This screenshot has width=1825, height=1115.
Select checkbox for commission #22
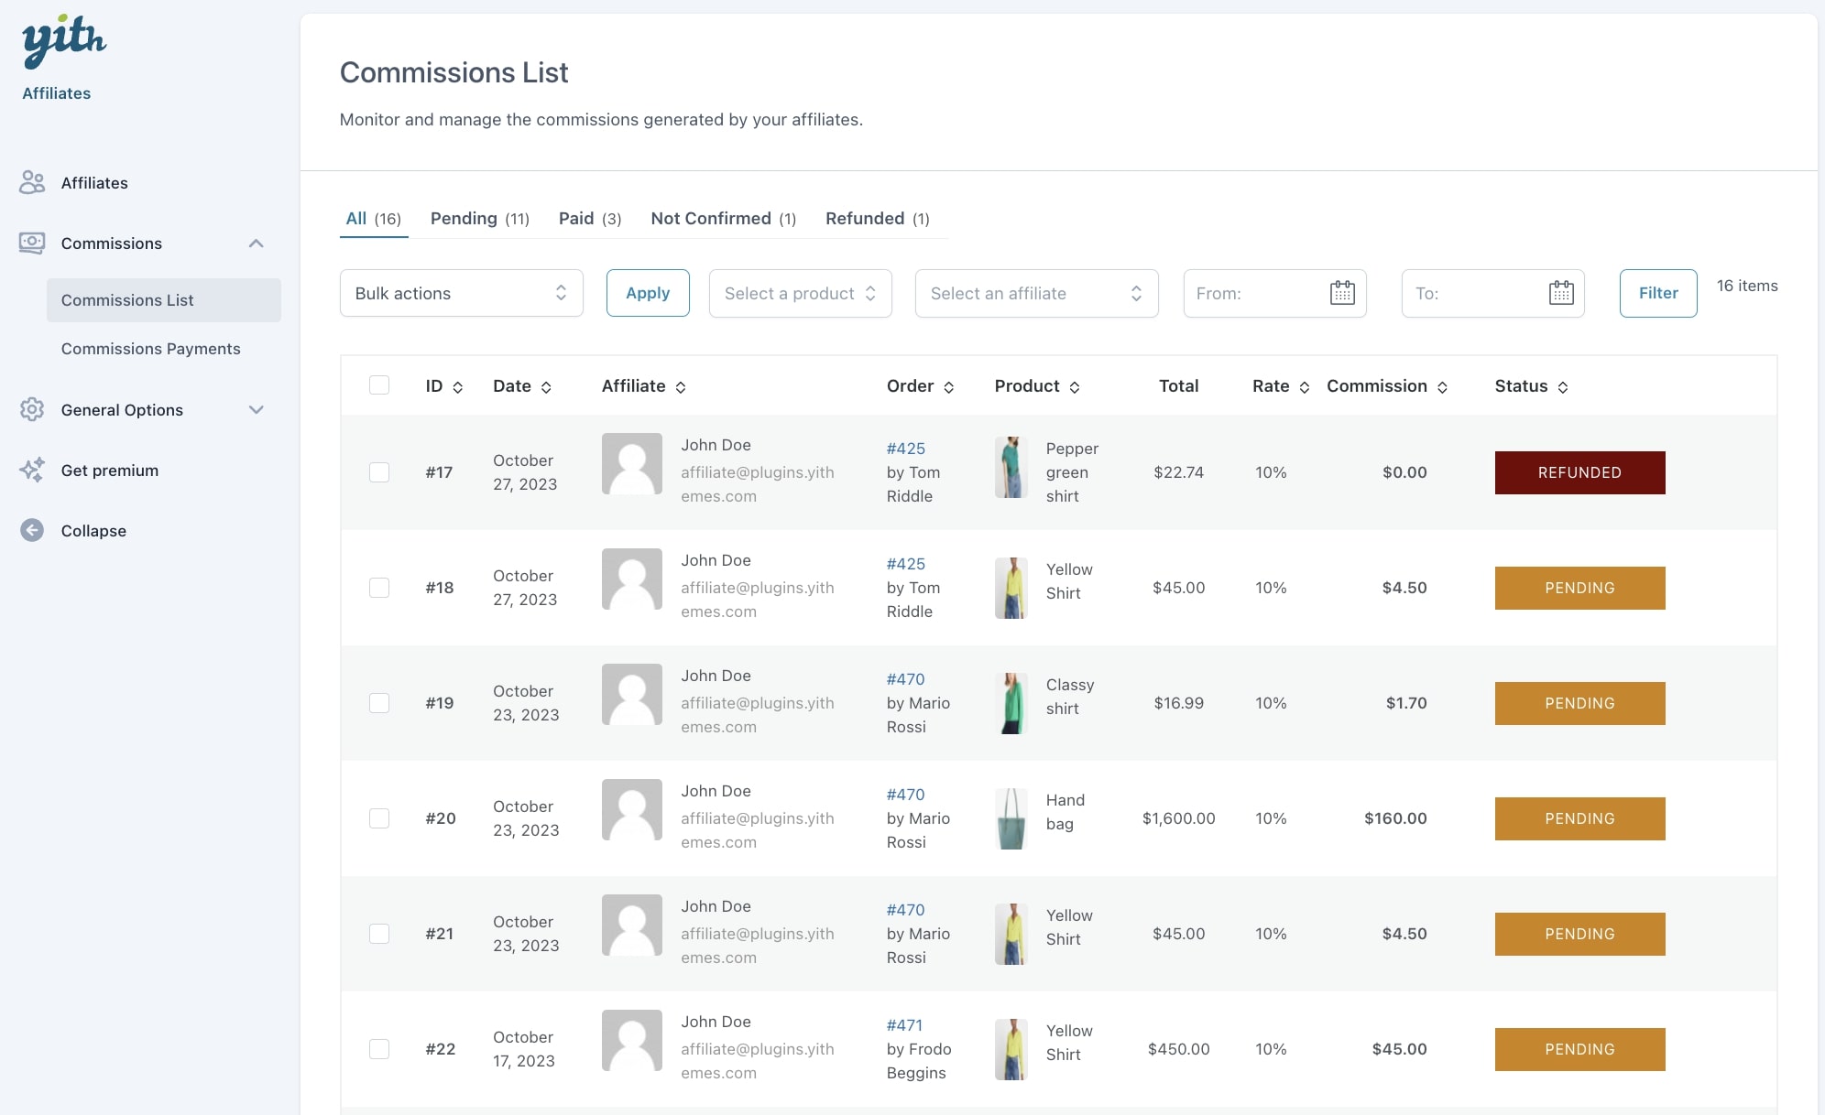coord(379,1049)
